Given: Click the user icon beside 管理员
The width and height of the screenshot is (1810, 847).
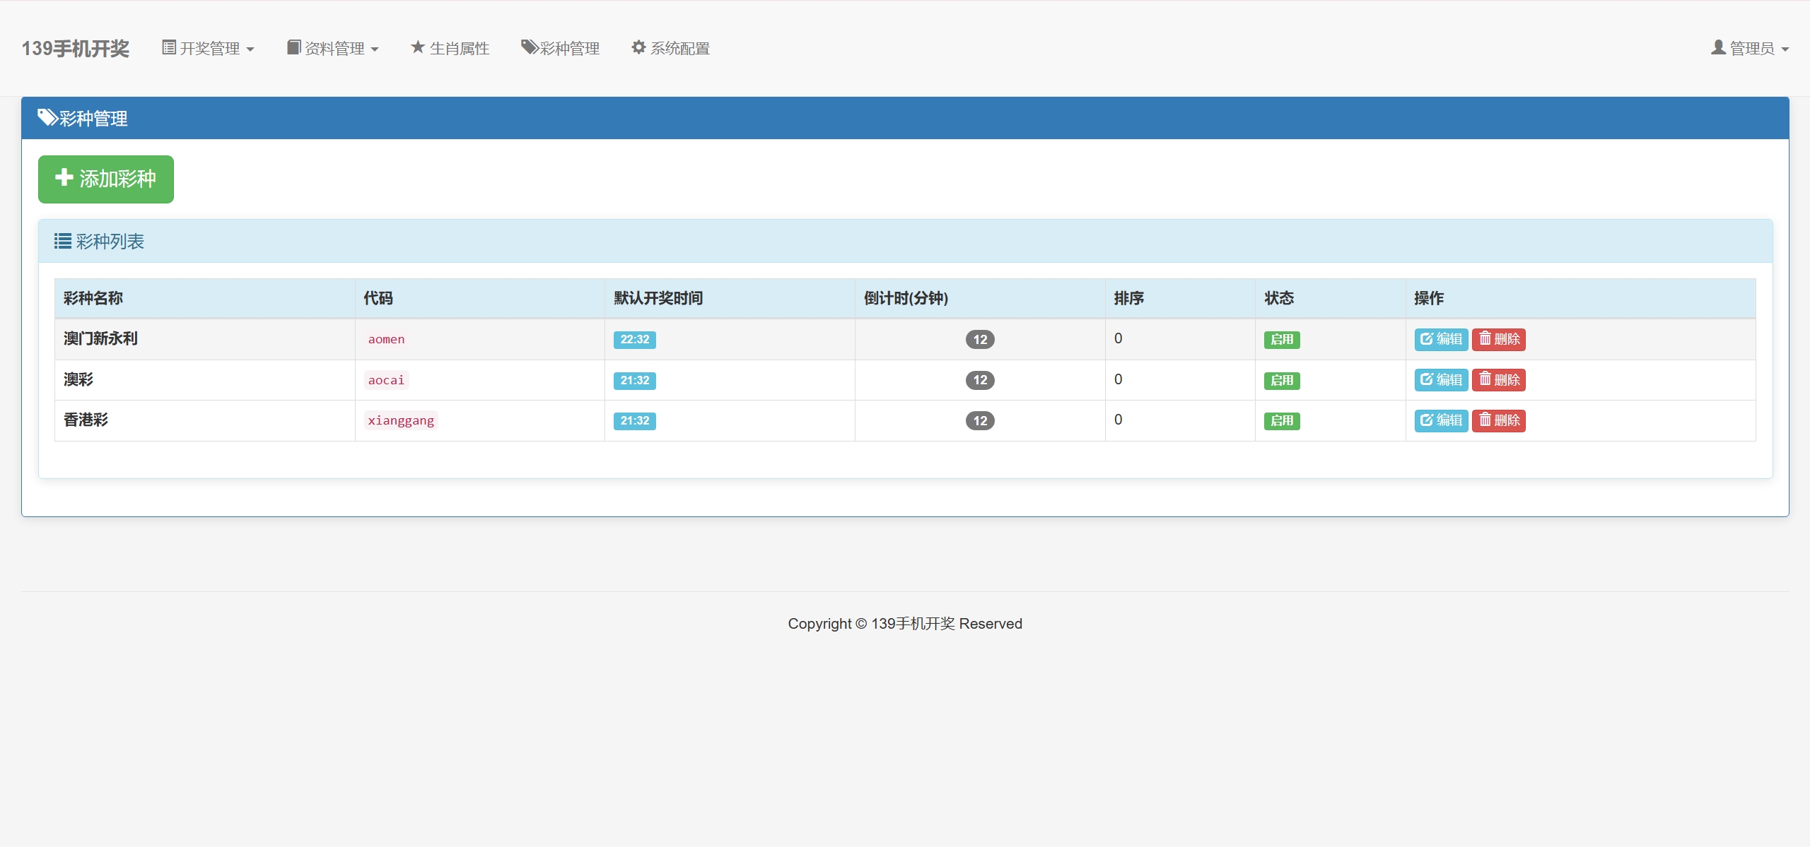Looking at the screenshot, I should pyautogui.click(x=1718, y=47).
